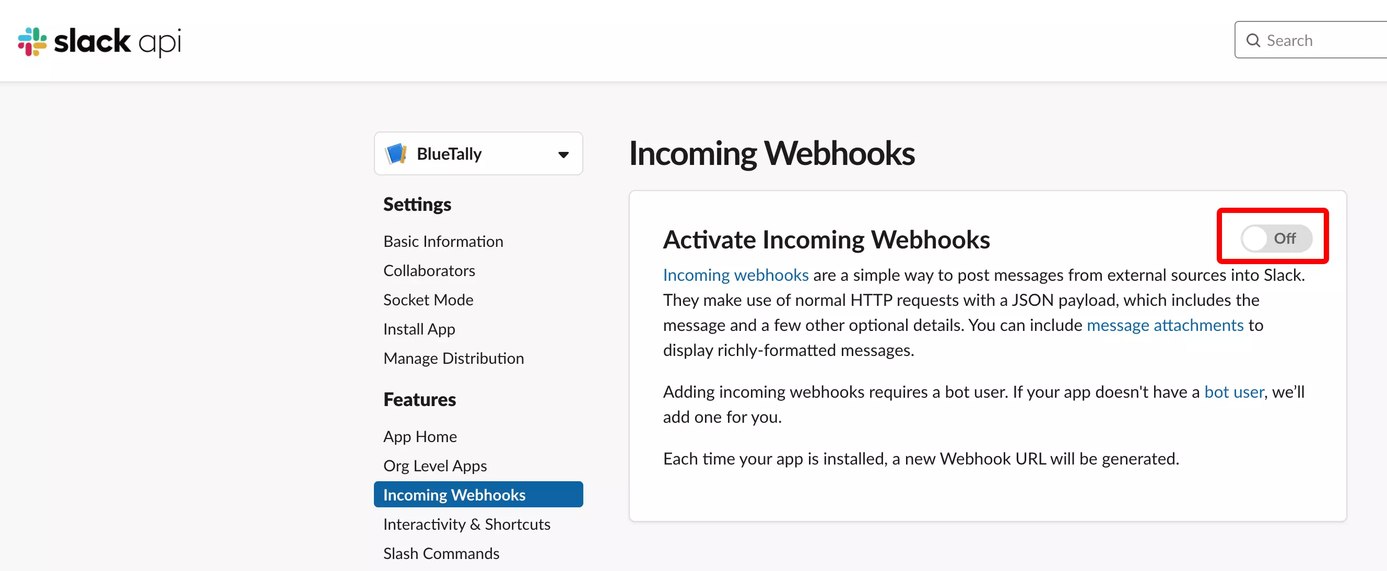Go to Collaborators page
Screen dimensions: 1387x571
(429, 270)
